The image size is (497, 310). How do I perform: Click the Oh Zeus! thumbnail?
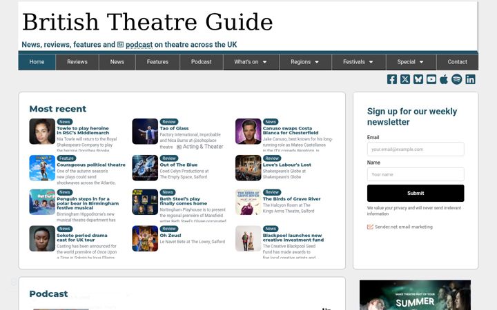(145, 238)
